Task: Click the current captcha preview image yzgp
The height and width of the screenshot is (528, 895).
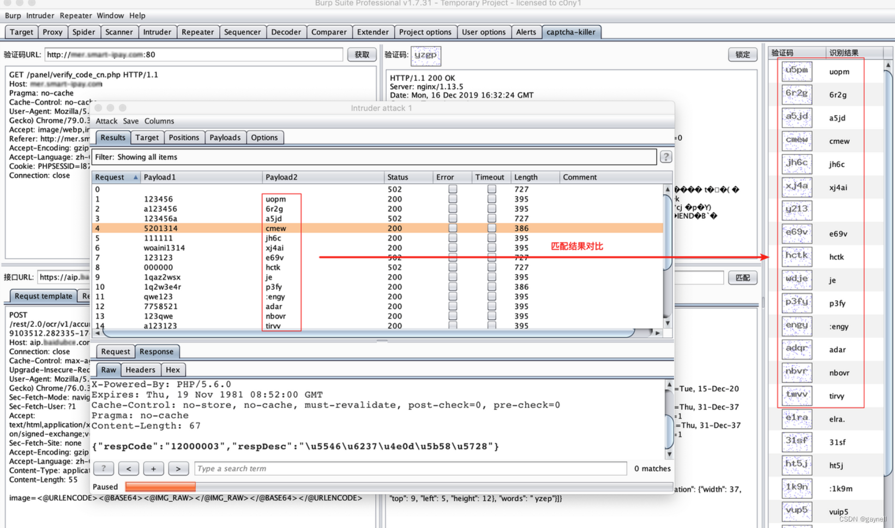Action: pyautogui.click(x=425, y=56)
